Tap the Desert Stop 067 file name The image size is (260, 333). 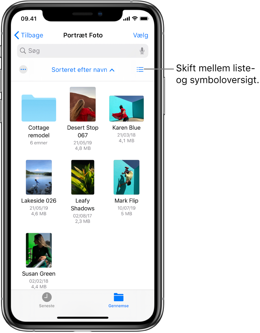tap(83, 131)
